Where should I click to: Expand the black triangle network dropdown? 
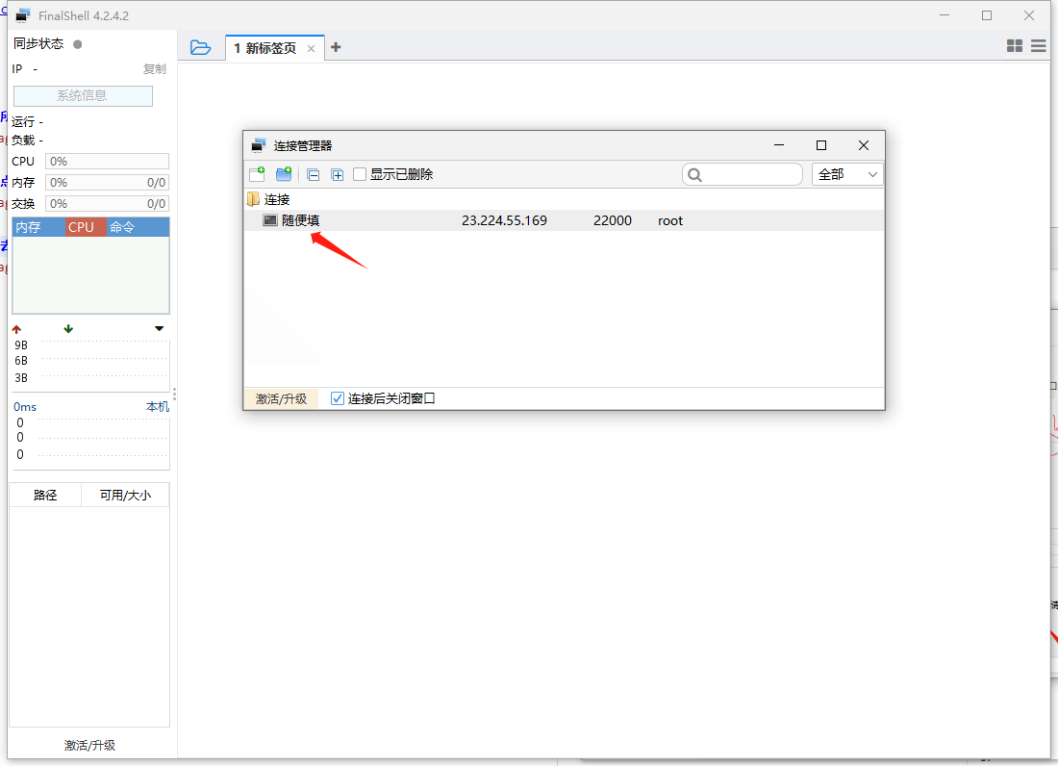(159, 329)
